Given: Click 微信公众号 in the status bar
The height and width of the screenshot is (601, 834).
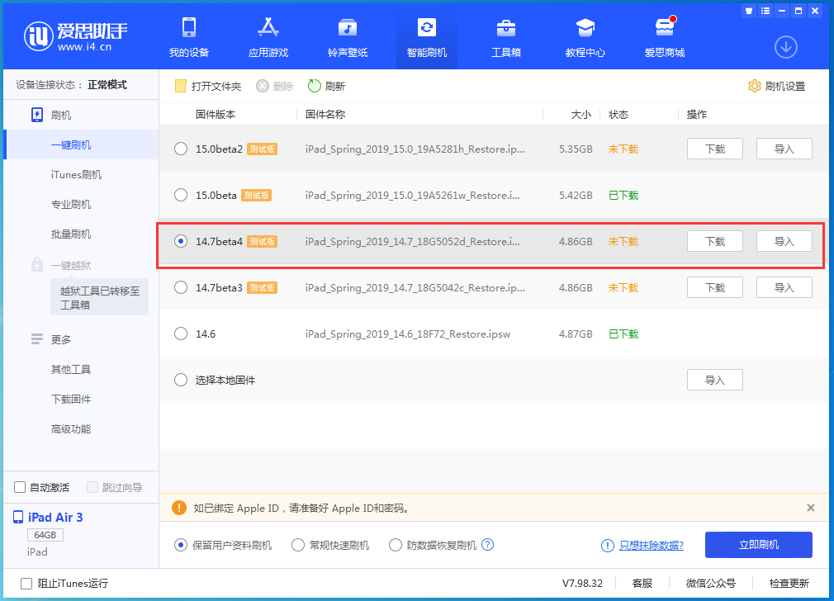Looking at the screenshot, I should tap(711, 584).
